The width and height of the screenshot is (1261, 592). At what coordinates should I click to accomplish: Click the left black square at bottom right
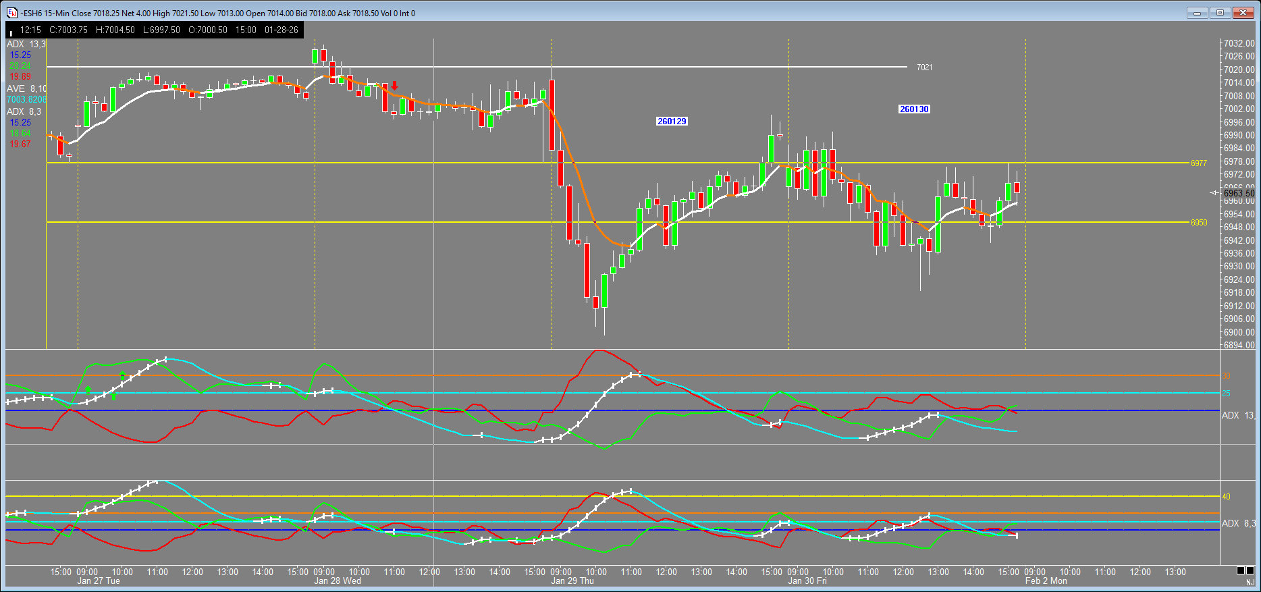point(1241,570)
